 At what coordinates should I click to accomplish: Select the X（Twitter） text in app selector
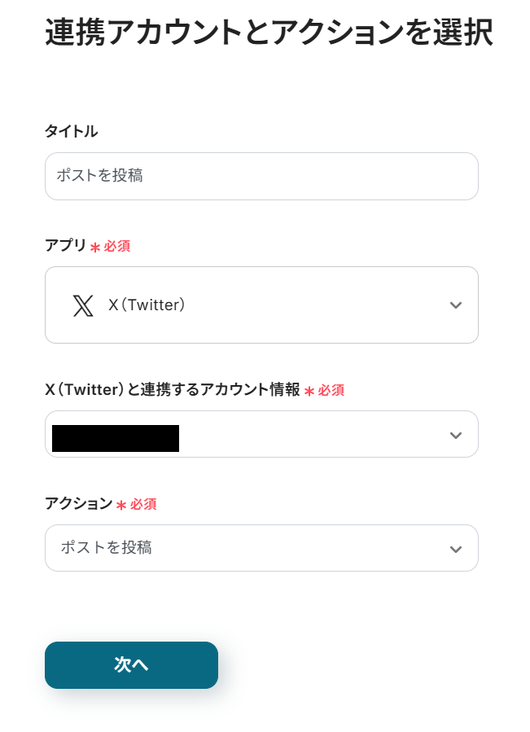pos(147,305)
